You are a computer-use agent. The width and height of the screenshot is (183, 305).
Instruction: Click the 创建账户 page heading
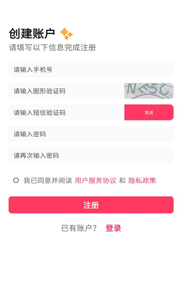coord(32,34)
